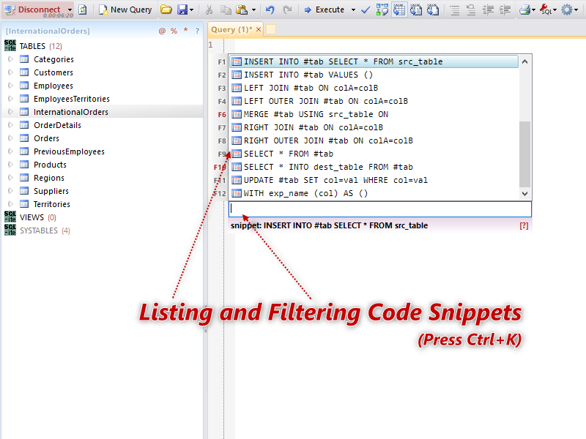Select the Regions table
The height and width of the screenshot is (439, 586).
point(49,178)
